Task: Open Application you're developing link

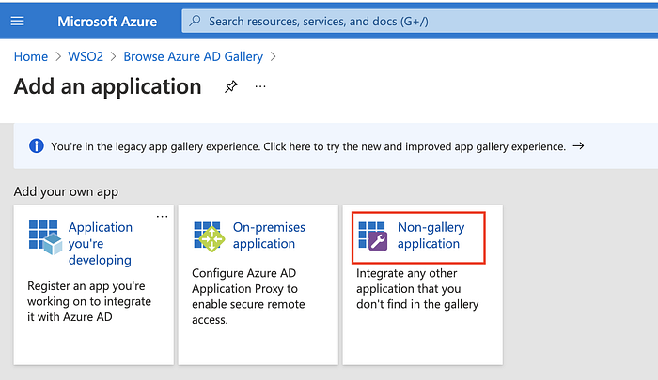Action: (x=101, y=243)
